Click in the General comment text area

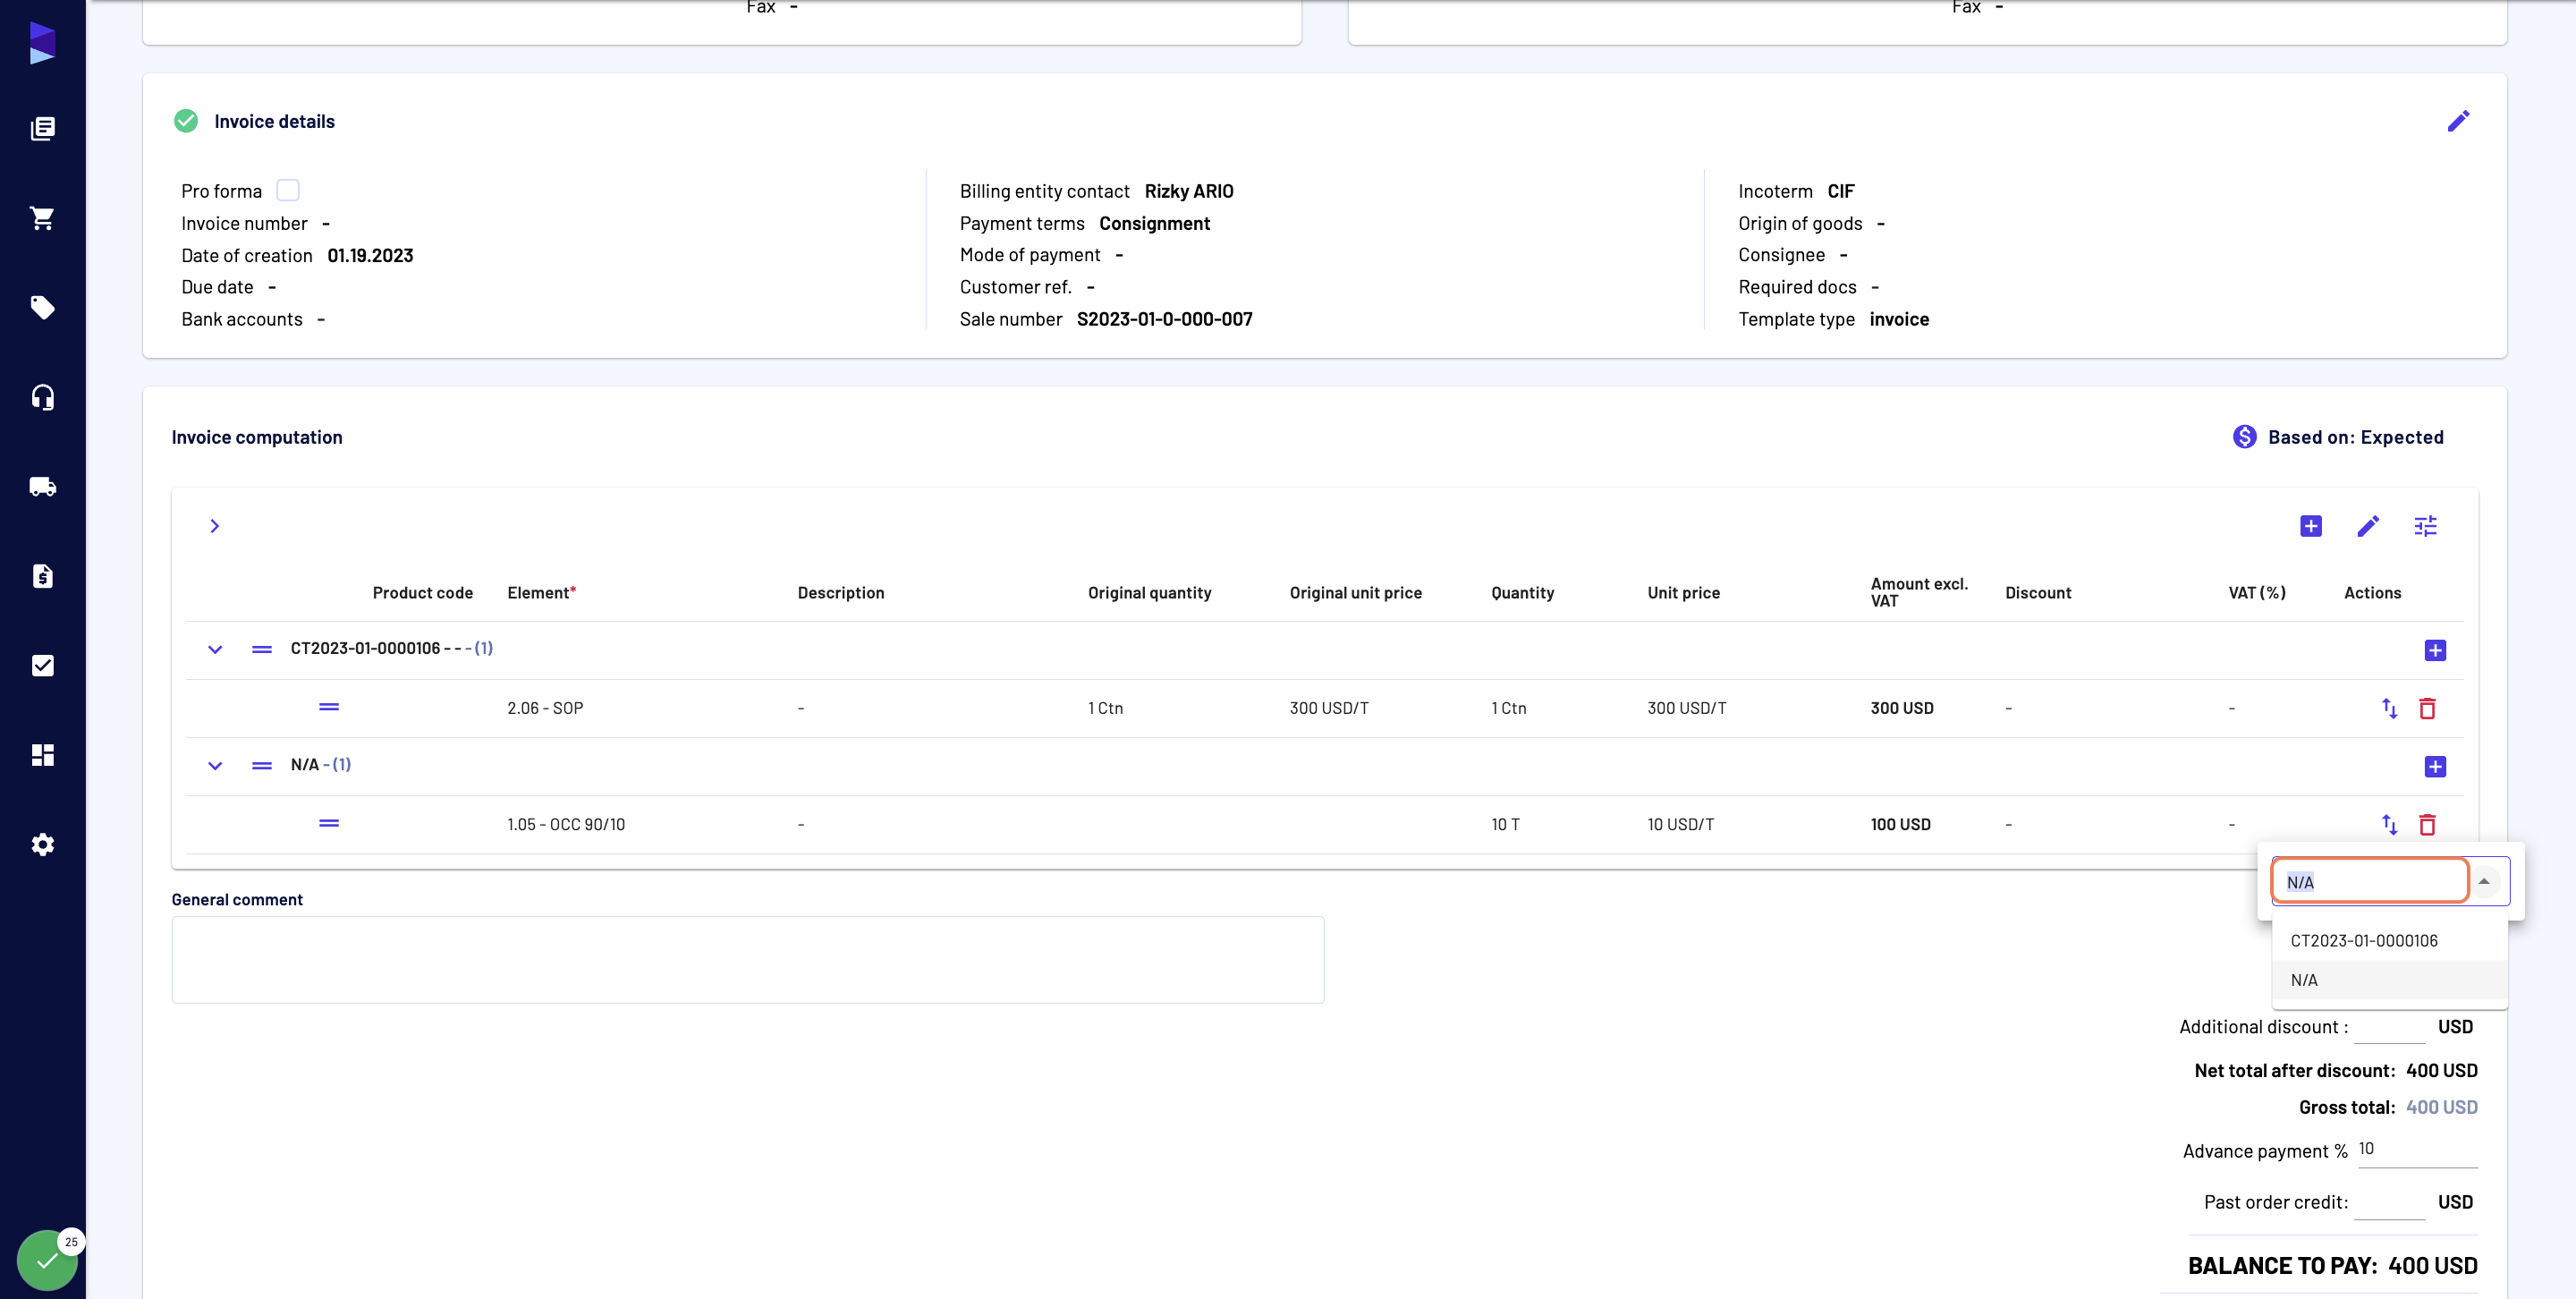coord(748,960)
